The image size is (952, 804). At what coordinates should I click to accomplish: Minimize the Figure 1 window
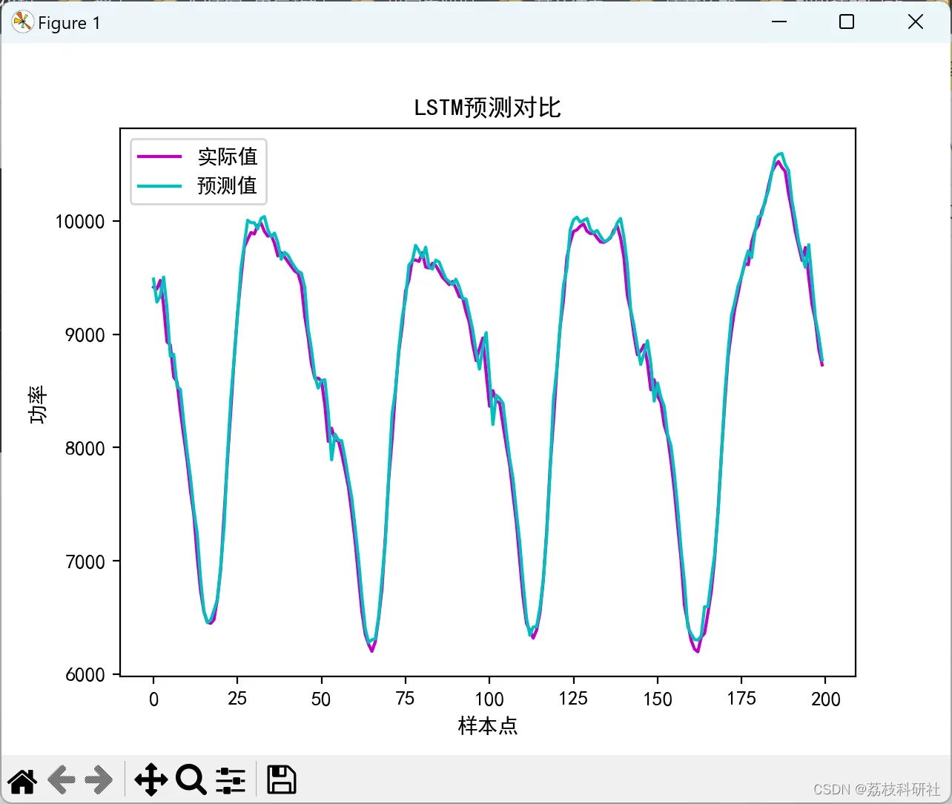click(779, 22)
